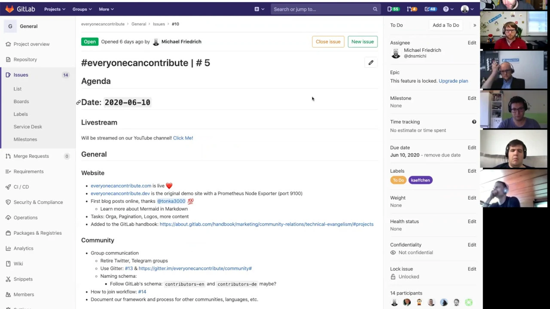Open Repository in sidebar
This screenshot has height=309, width=550.
[x=25, y=60]
